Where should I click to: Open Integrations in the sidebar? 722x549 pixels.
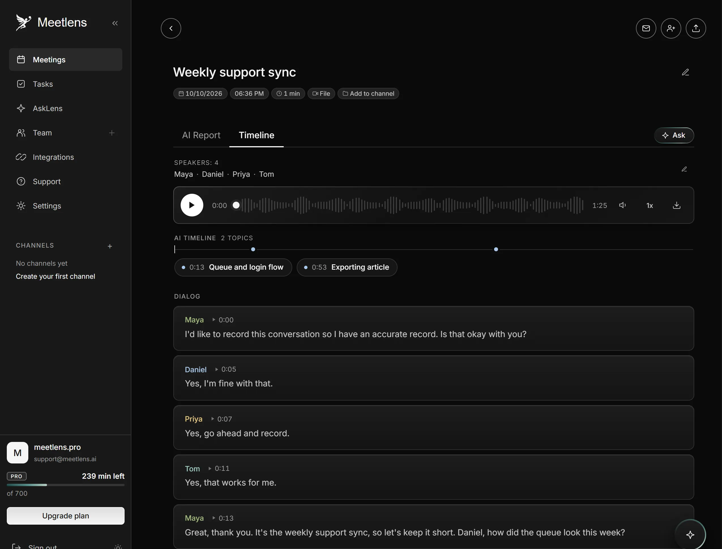click(x=66, y=157)
